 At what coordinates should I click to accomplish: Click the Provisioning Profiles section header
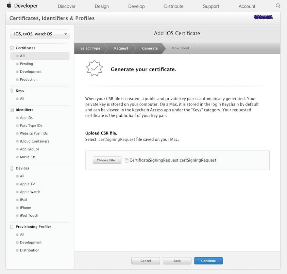pyautogui.click(x=33, y=227)
